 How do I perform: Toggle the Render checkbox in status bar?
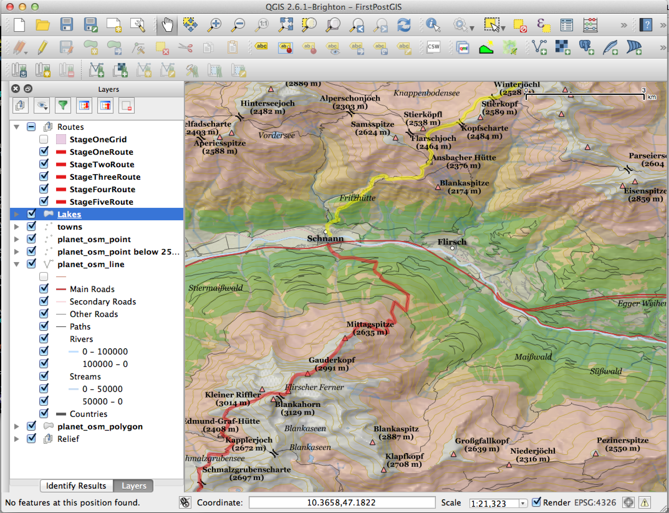tap(536, 502)
